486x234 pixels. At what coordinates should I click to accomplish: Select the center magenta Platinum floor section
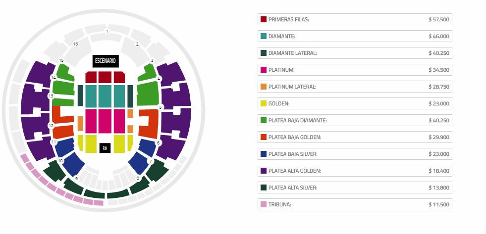click(x=105, y=121)
